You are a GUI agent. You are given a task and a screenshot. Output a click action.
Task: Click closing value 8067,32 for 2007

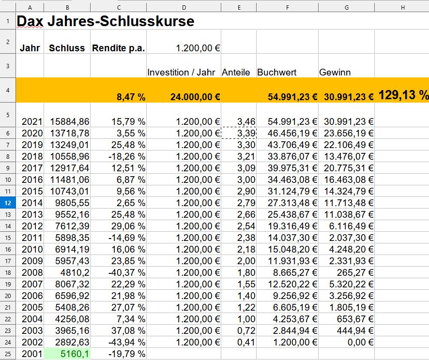(67, 285)
